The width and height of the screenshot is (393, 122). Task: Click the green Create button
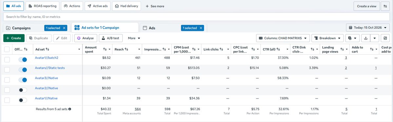[x=14, y=38]
